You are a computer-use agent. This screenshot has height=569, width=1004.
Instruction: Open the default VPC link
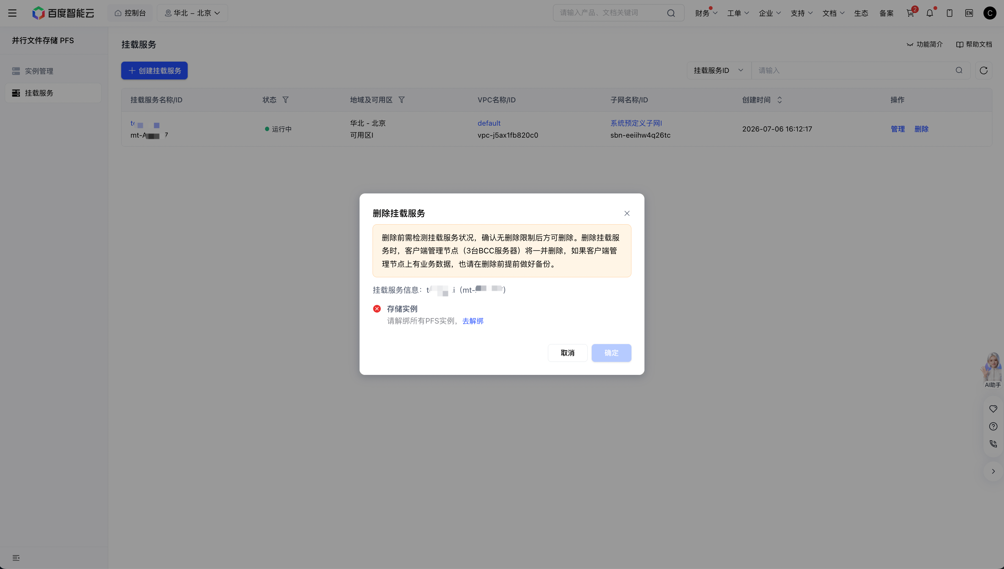(489, 123)
